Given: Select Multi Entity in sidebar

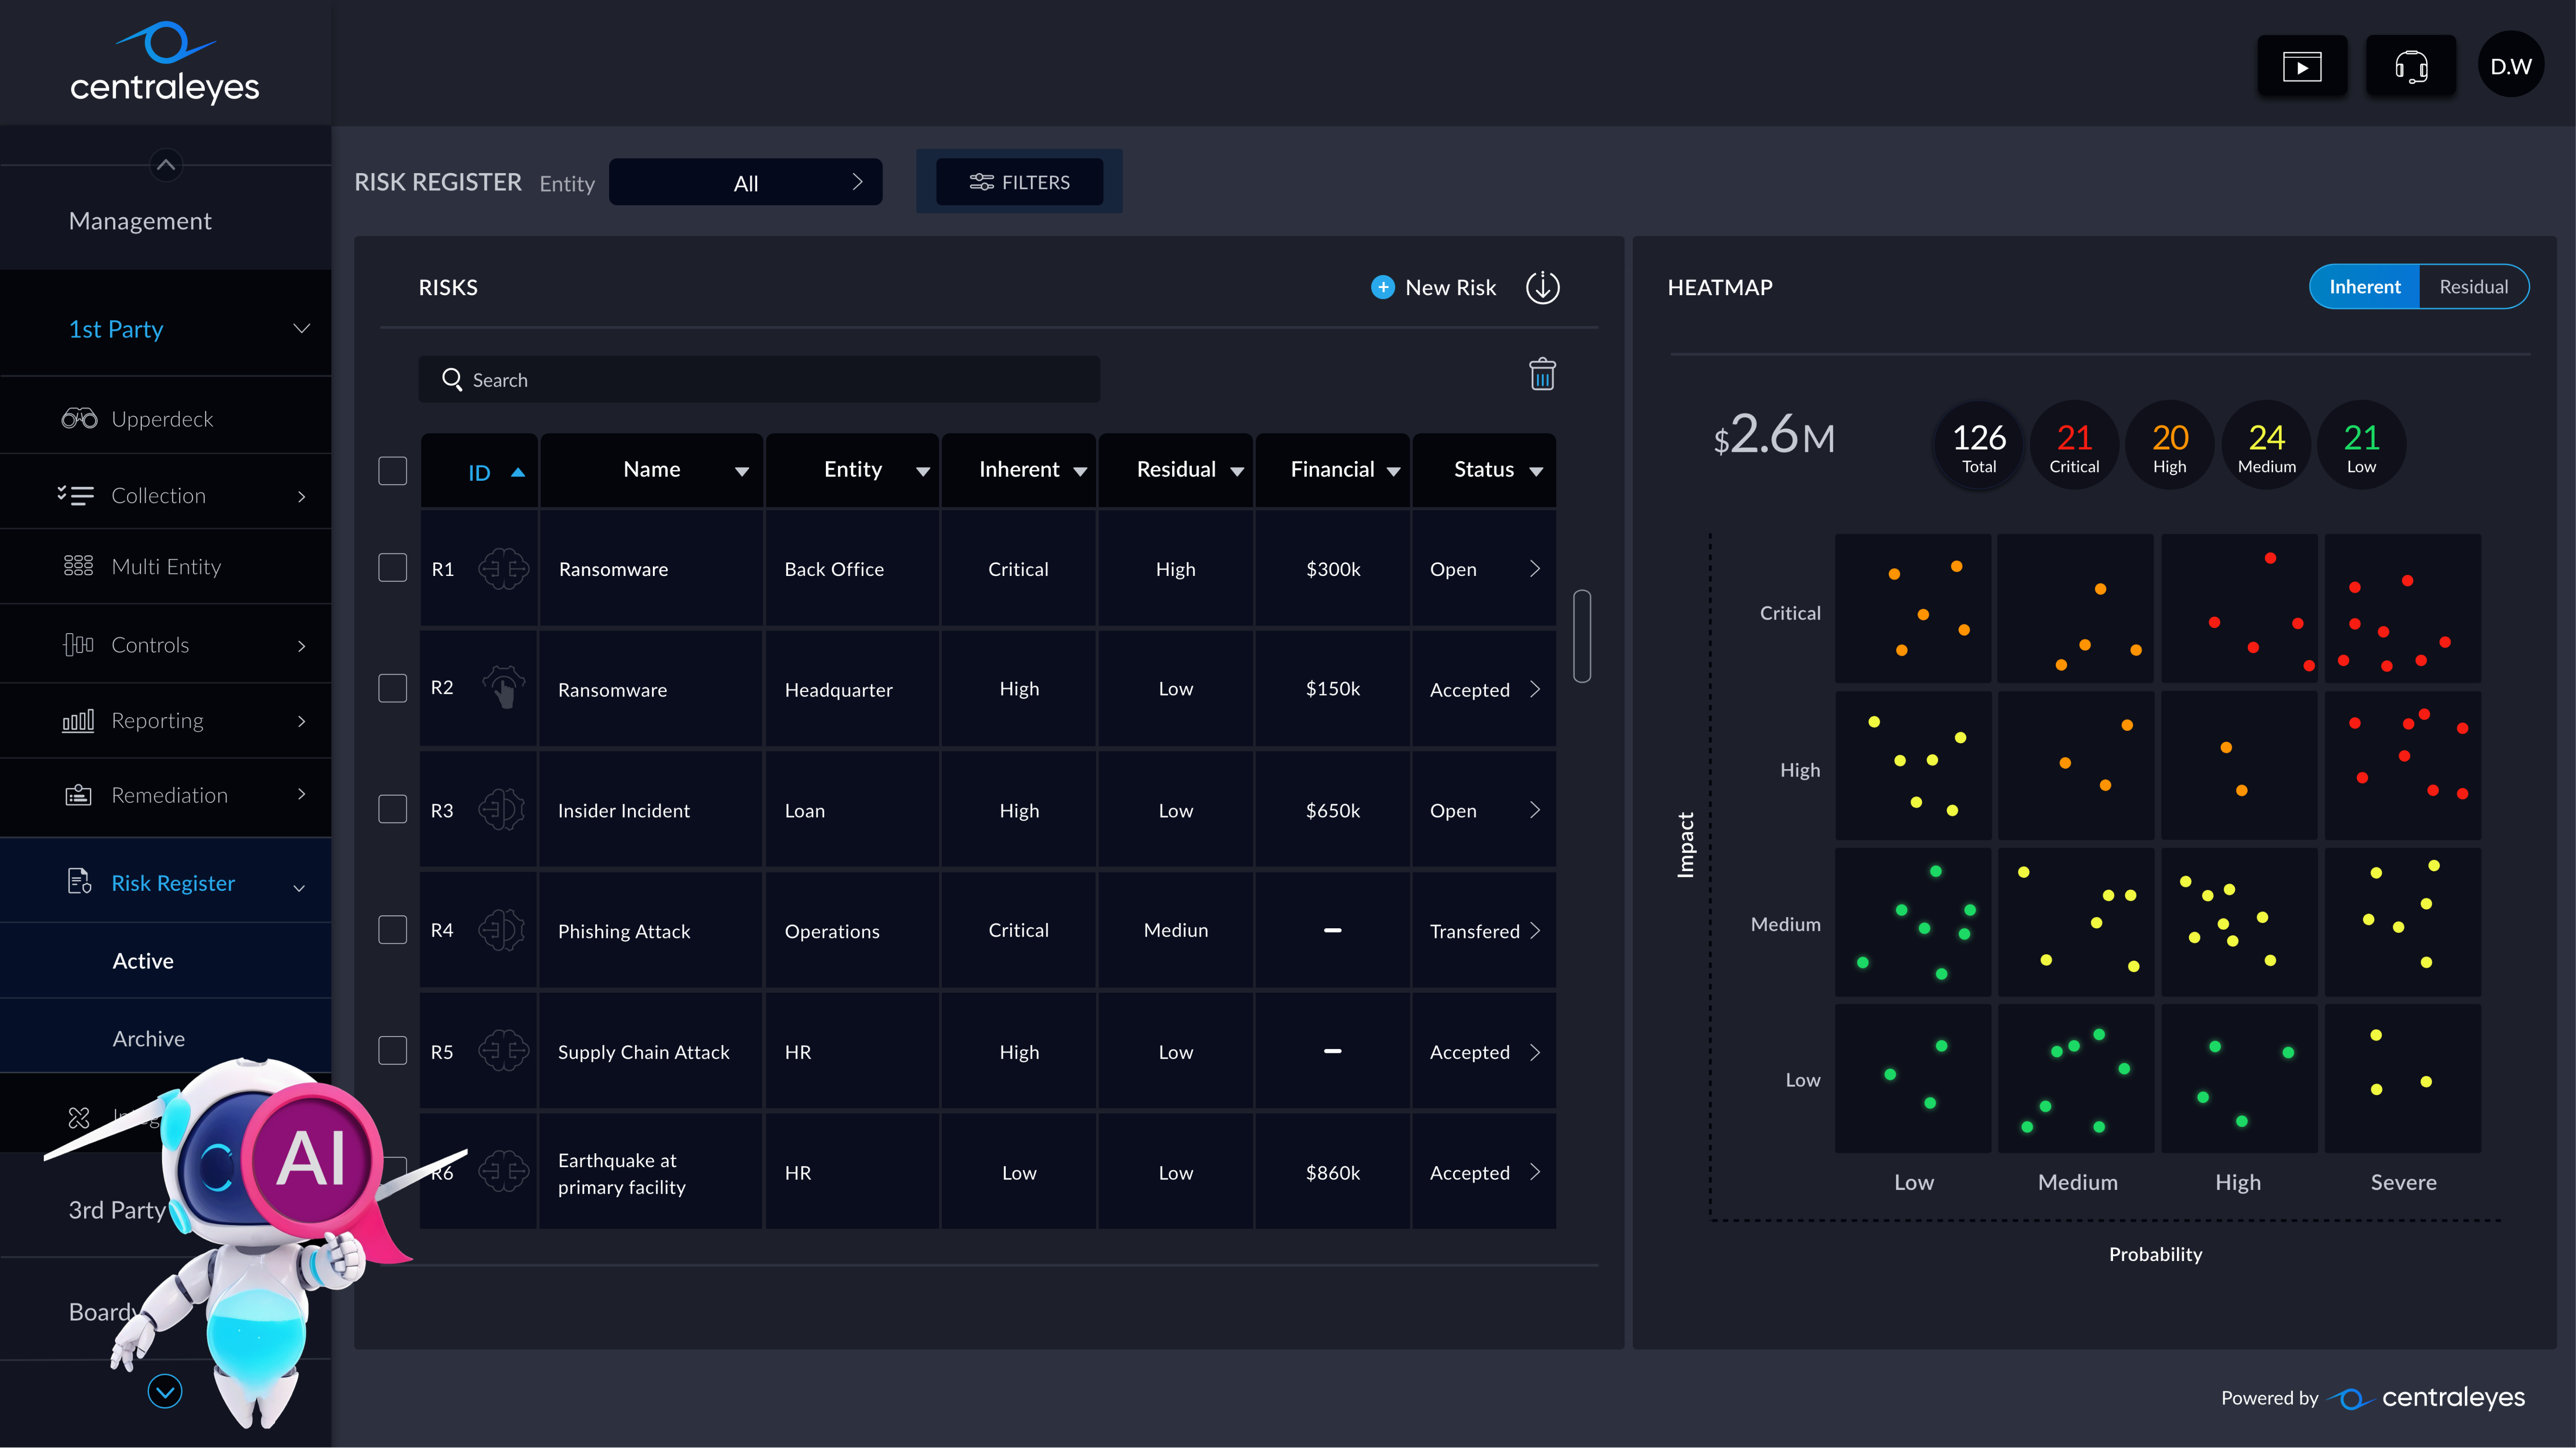Looking at the screenshot, I should pyautogui.click(x=166, y=567).
